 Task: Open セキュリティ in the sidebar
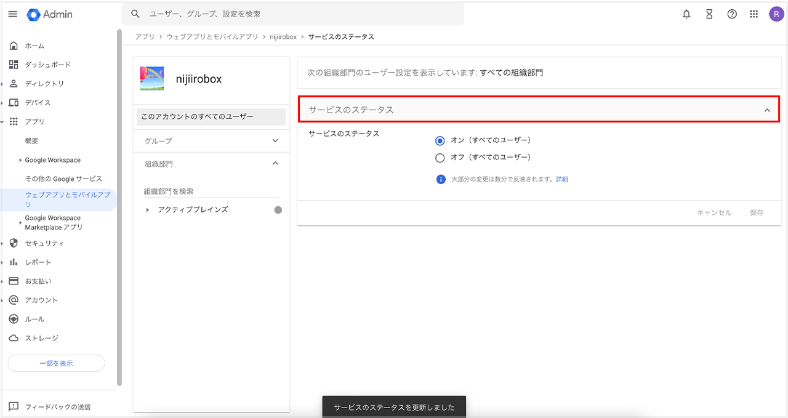[x=44, y=243]
